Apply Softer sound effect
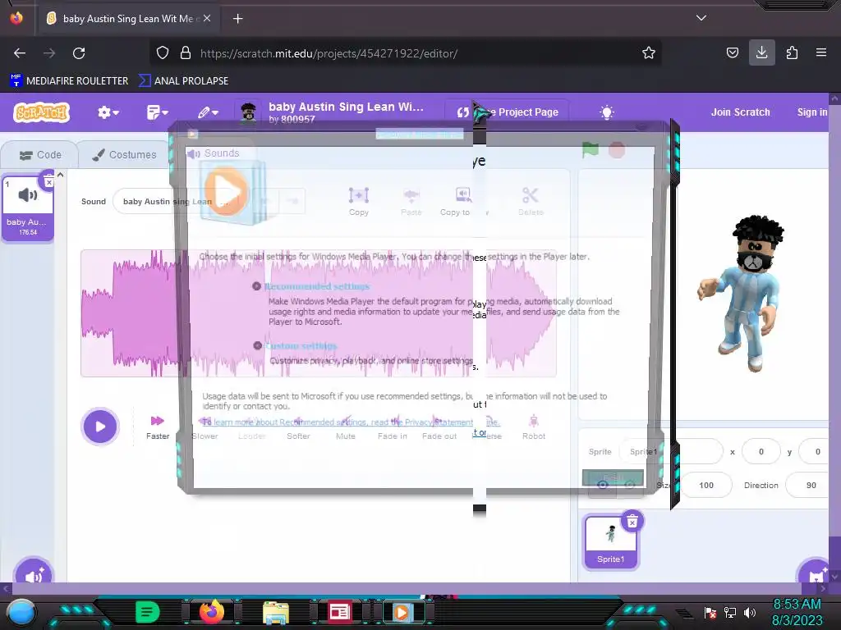841x630 pixels. [x=298, y=427]
